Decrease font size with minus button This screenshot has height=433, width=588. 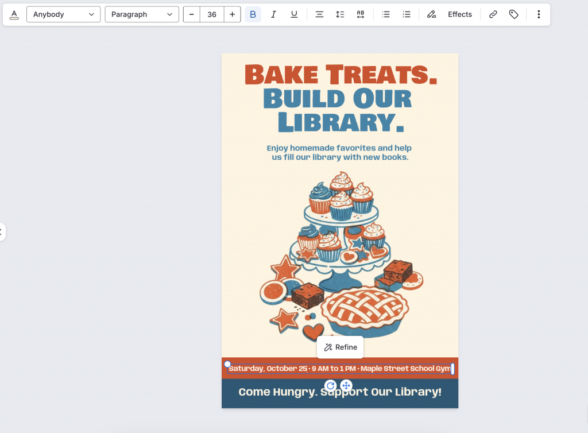point(192,14)
